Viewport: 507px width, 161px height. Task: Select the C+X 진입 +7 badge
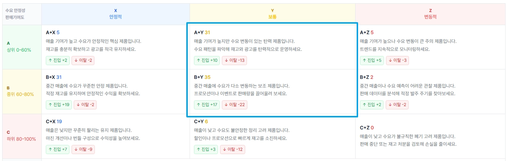tap(57, 149)
